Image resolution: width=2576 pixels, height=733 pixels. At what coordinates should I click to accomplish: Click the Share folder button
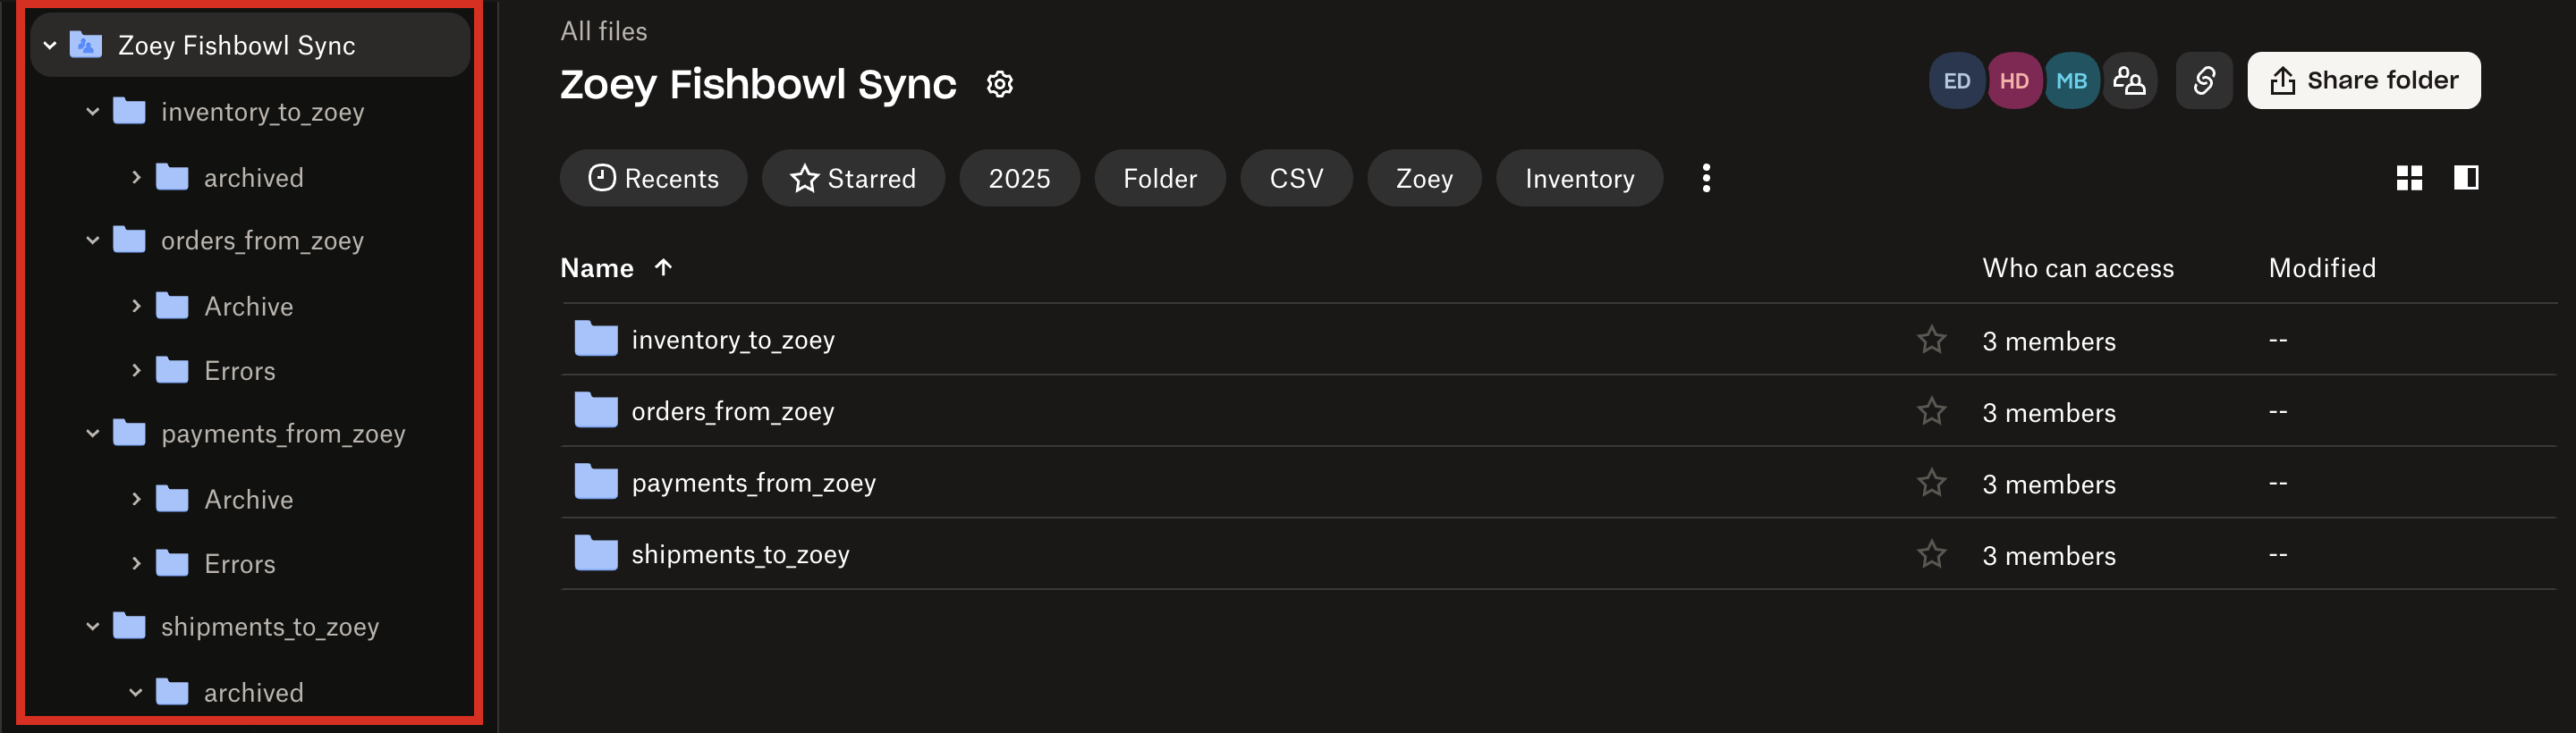[x=2363, y=81]
